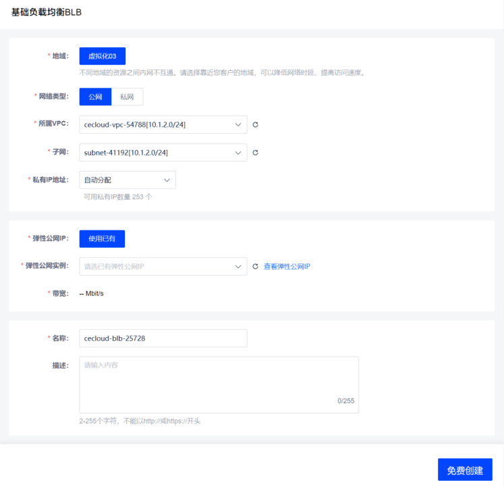Image resolution: width=504 pixels, height=487 pixels.
Task: Click the 免费创建 button
Action: (x=465, y=469)
